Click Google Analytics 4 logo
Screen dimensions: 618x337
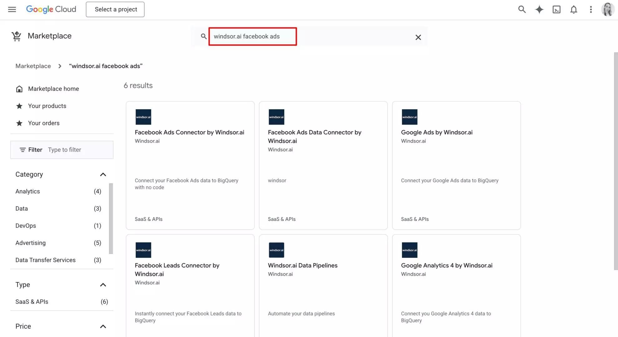pyautogui.click(x=410, y=250)
